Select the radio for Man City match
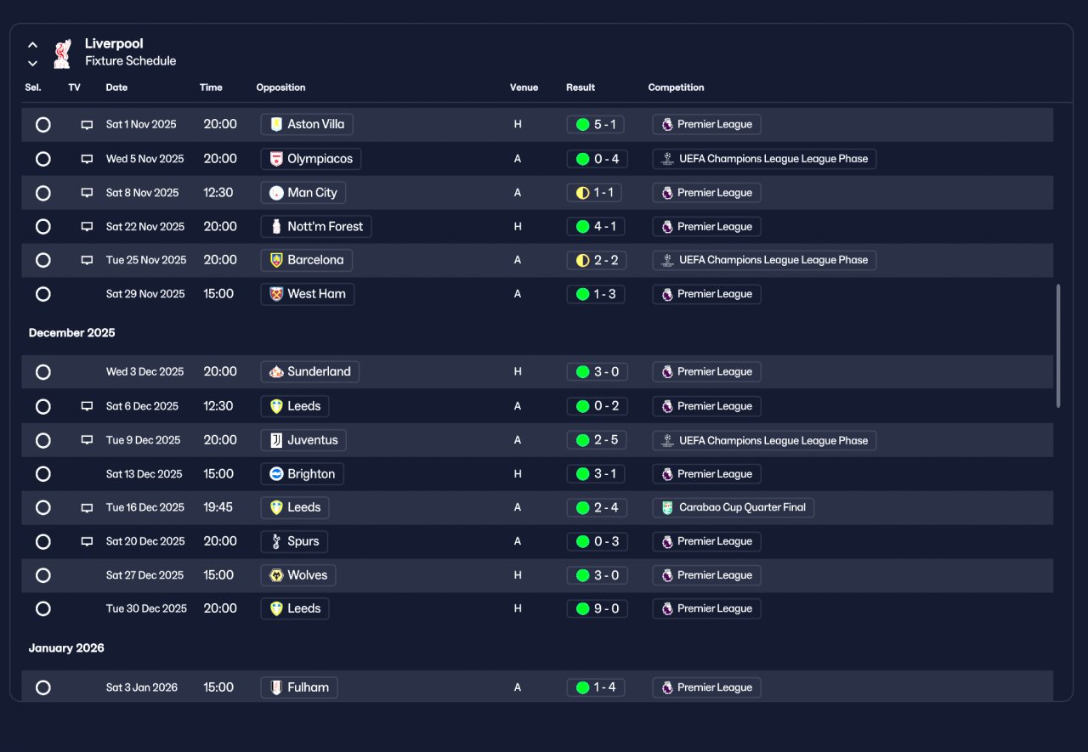Viewport: 1088px width, 752px height. 43,193
